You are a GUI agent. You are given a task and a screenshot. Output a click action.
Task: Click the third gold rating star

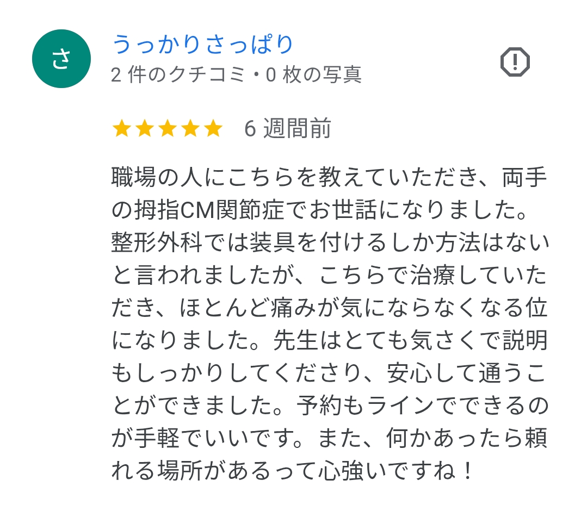pos(167,129)
